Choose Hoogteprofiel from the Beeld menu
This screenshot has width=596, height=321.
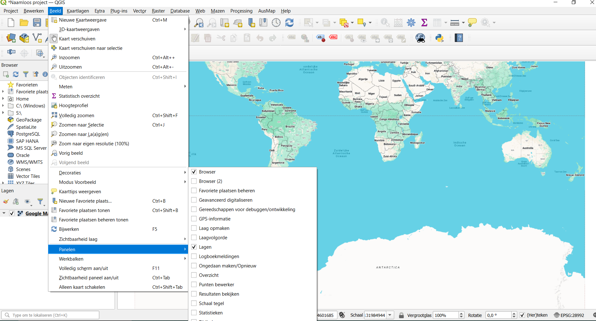click(x=73, y=106)
